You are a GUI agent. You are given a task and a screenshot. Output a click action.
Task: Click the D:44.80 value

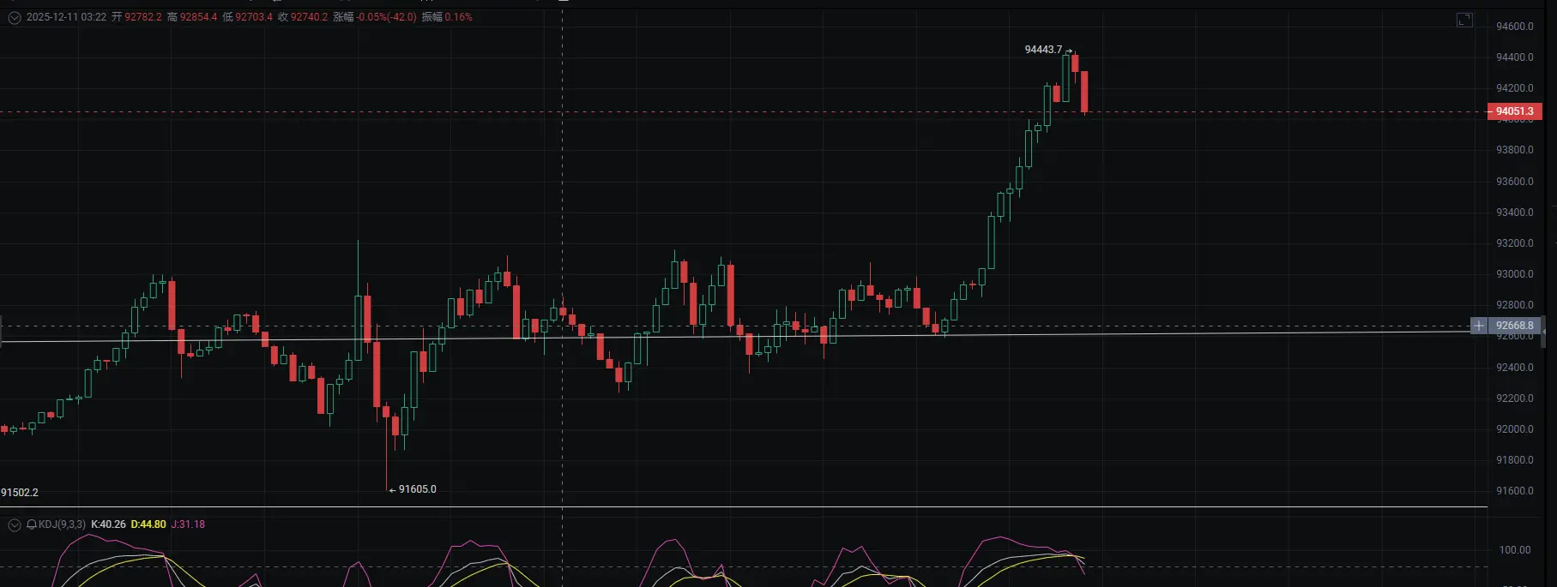[x=148, y=524]
